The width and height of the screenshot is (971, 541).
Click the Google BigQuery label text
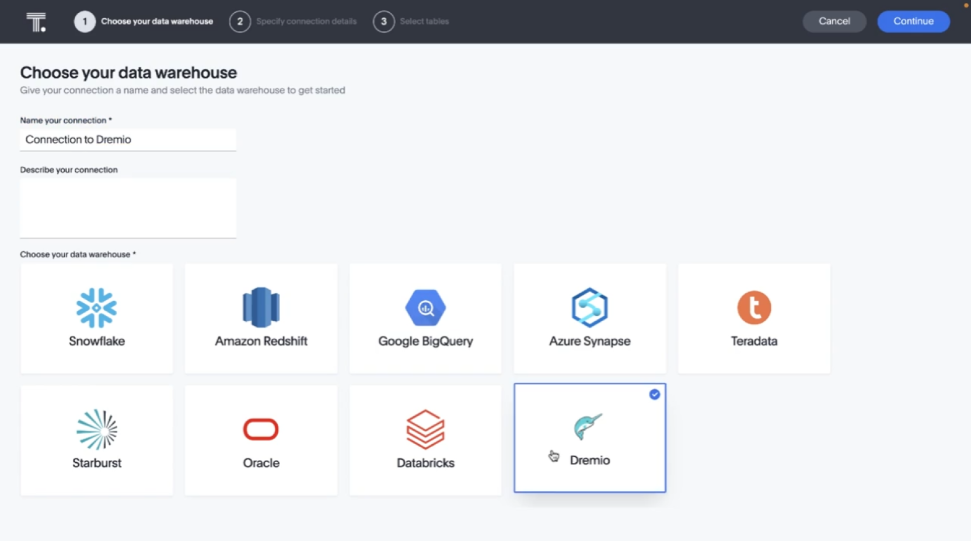coord(425,341)
